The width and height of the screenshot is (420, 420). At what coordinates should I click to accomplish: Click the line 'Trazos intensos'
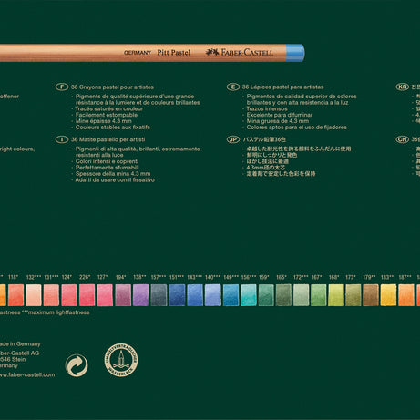pyautogui.click(x=267, y=108)
